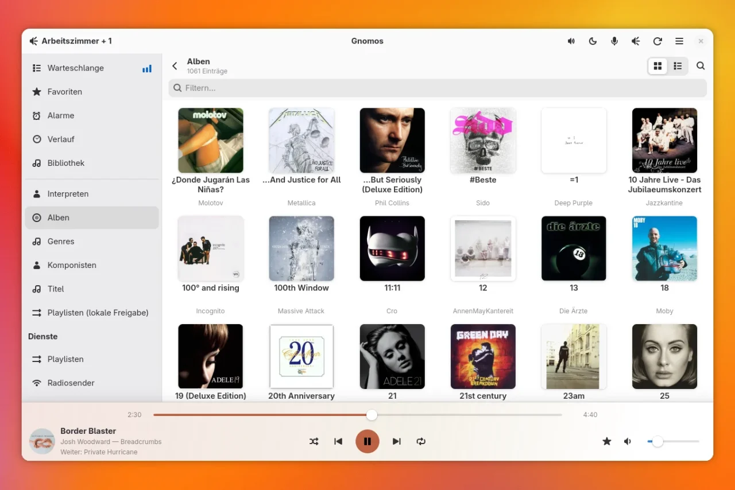The width and height of the screenshot is (735, 490).
Task: Mark Border Blaster as favorite with the star
Action: (x=606, y=441)
